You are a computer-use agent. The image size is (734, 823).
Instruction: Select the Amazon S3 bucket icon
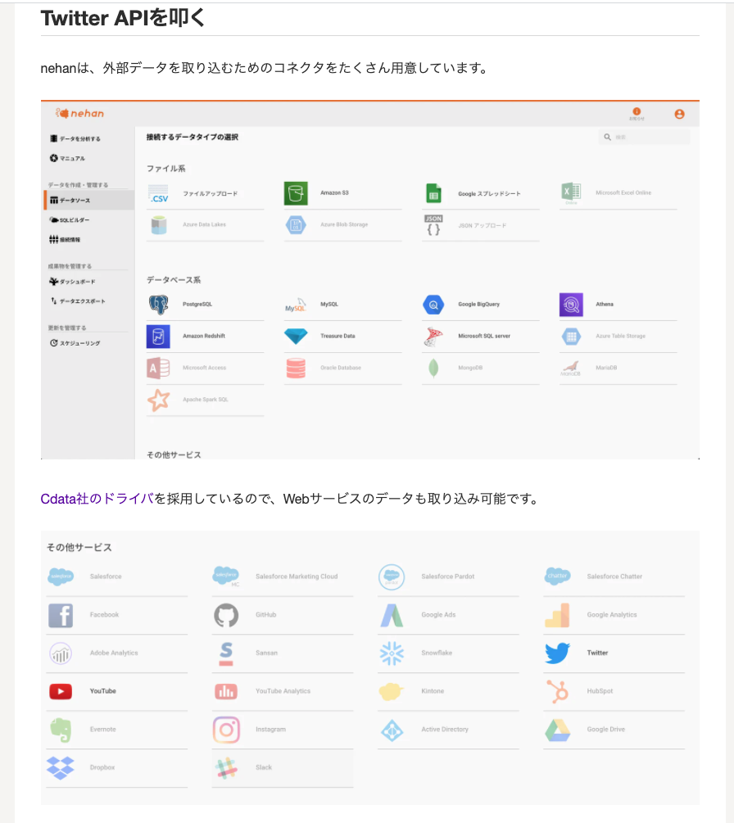(296, 193)
